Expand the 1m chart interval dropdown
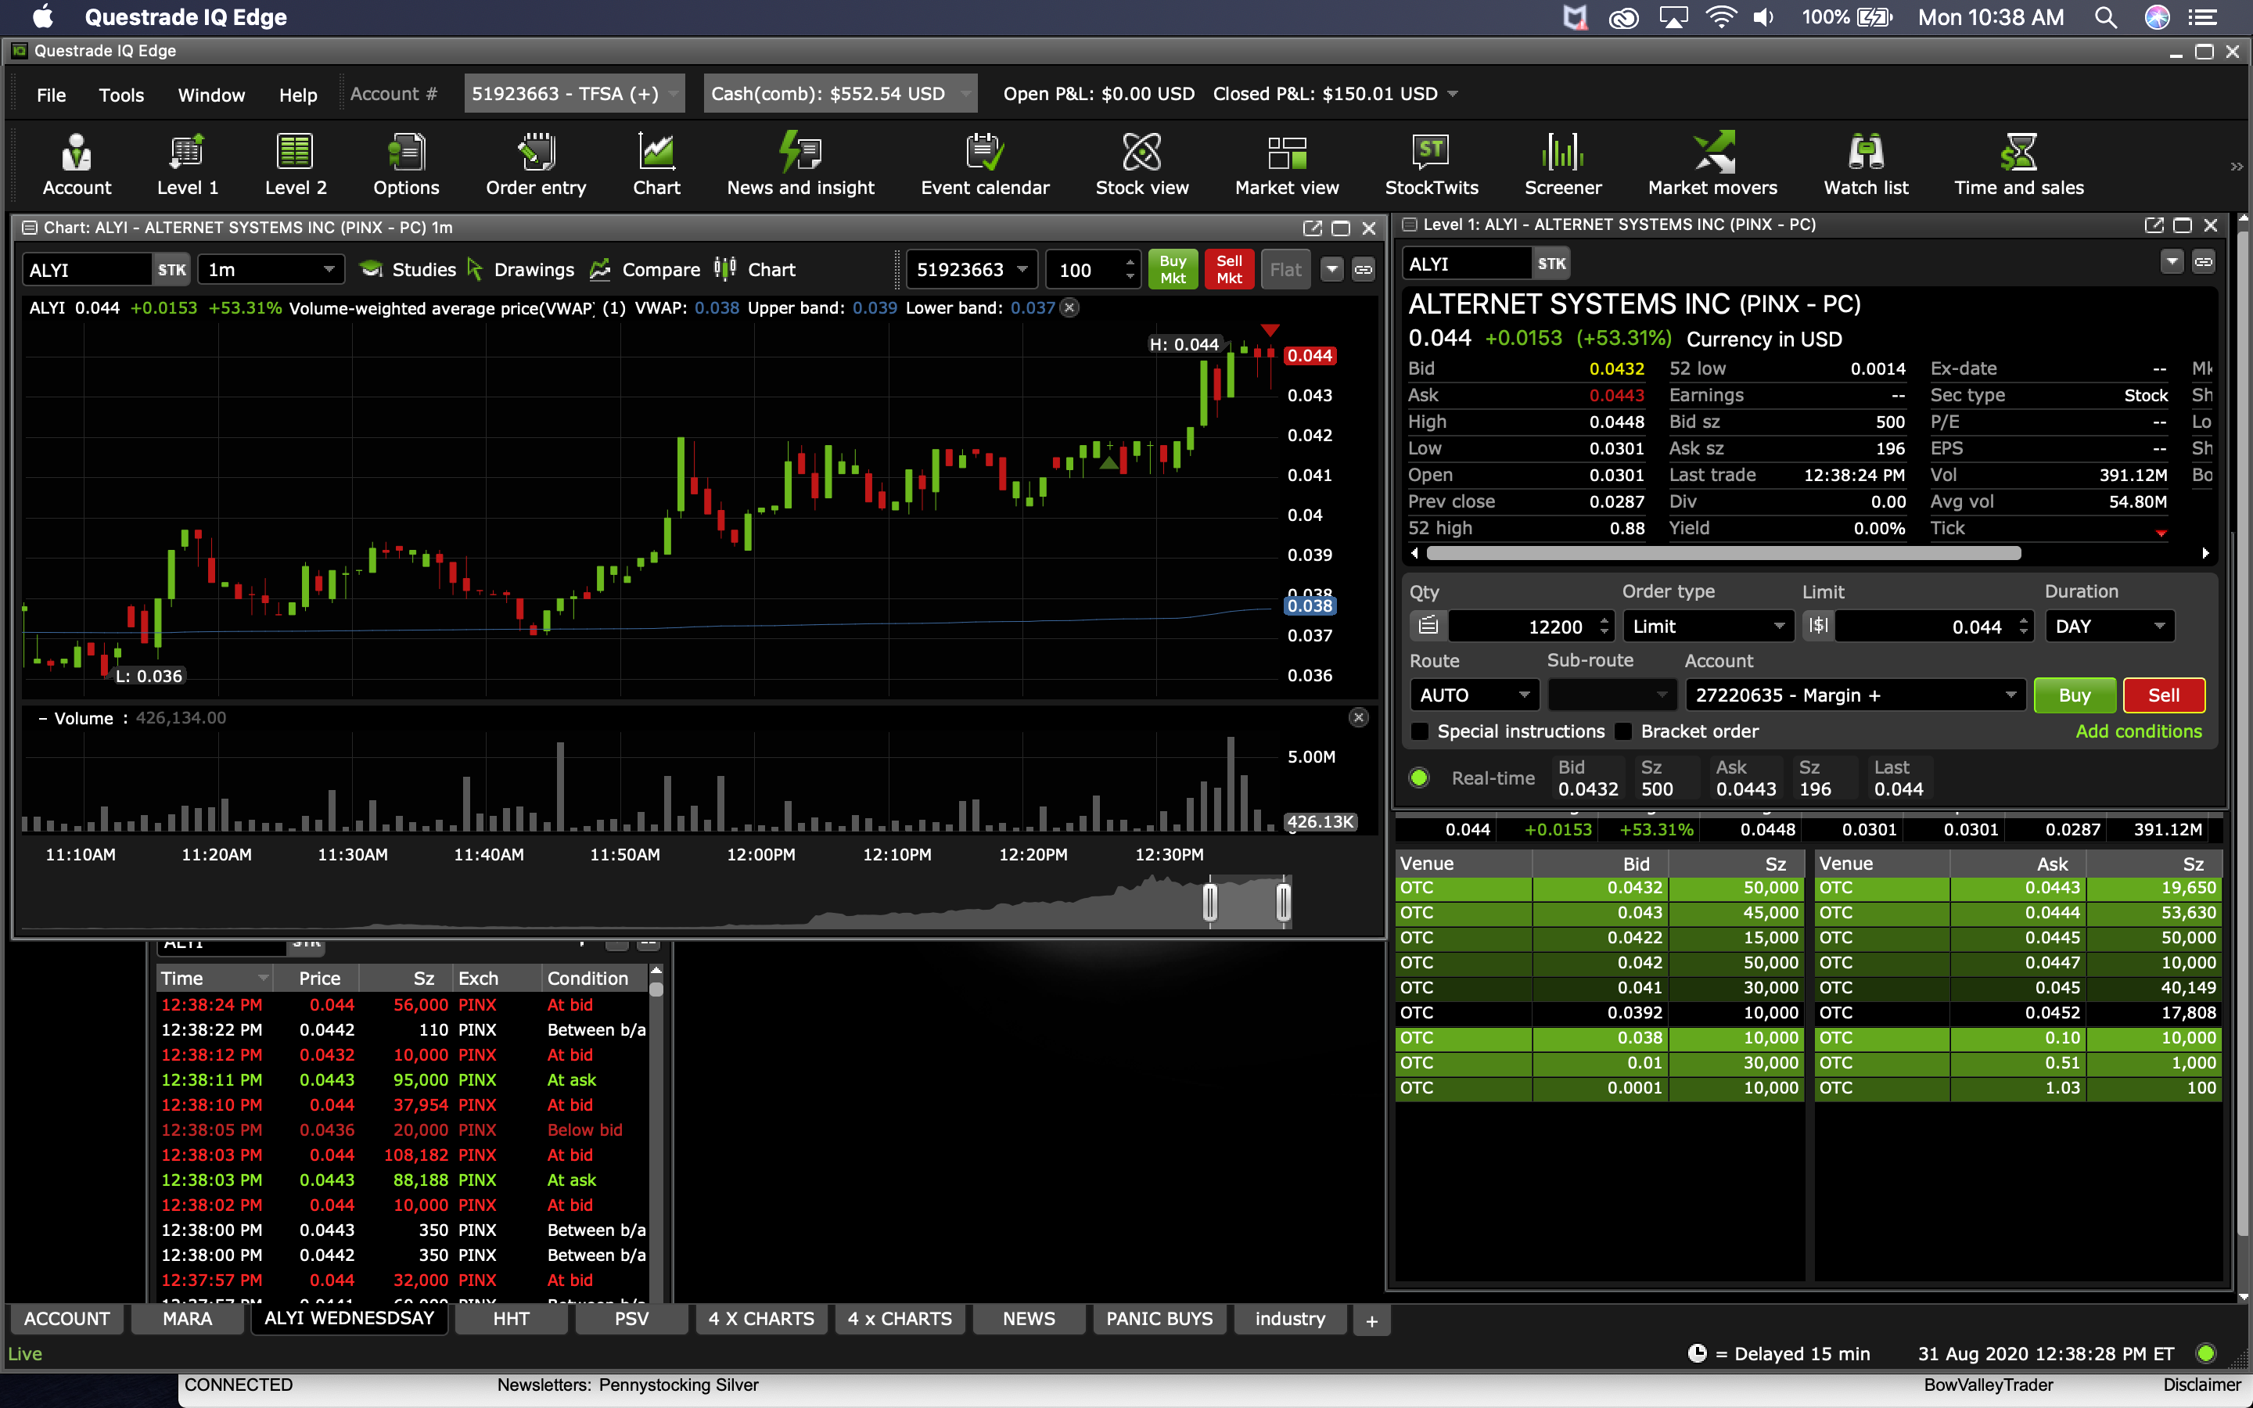2253x1408 pixels. point(328,270)
